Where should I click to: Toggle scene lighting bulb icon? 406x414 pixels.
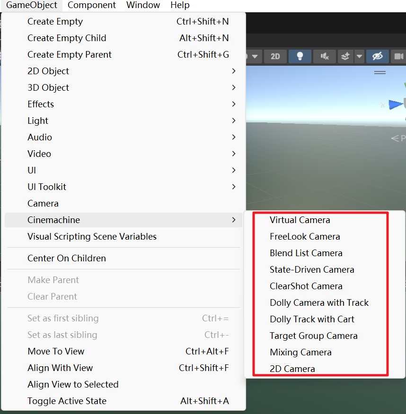tap(300, 56)
